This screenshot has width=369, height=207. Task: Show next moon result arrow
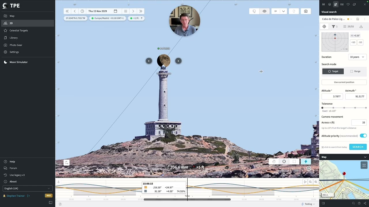[x=178, y=61]
